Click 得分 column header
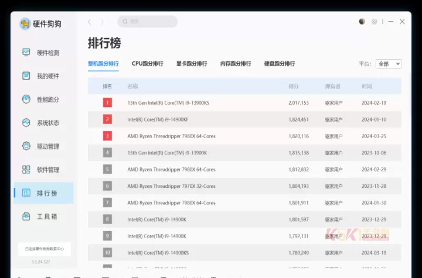Image resolution: width=422 pixels, height=278 pixels. (294, 86)
